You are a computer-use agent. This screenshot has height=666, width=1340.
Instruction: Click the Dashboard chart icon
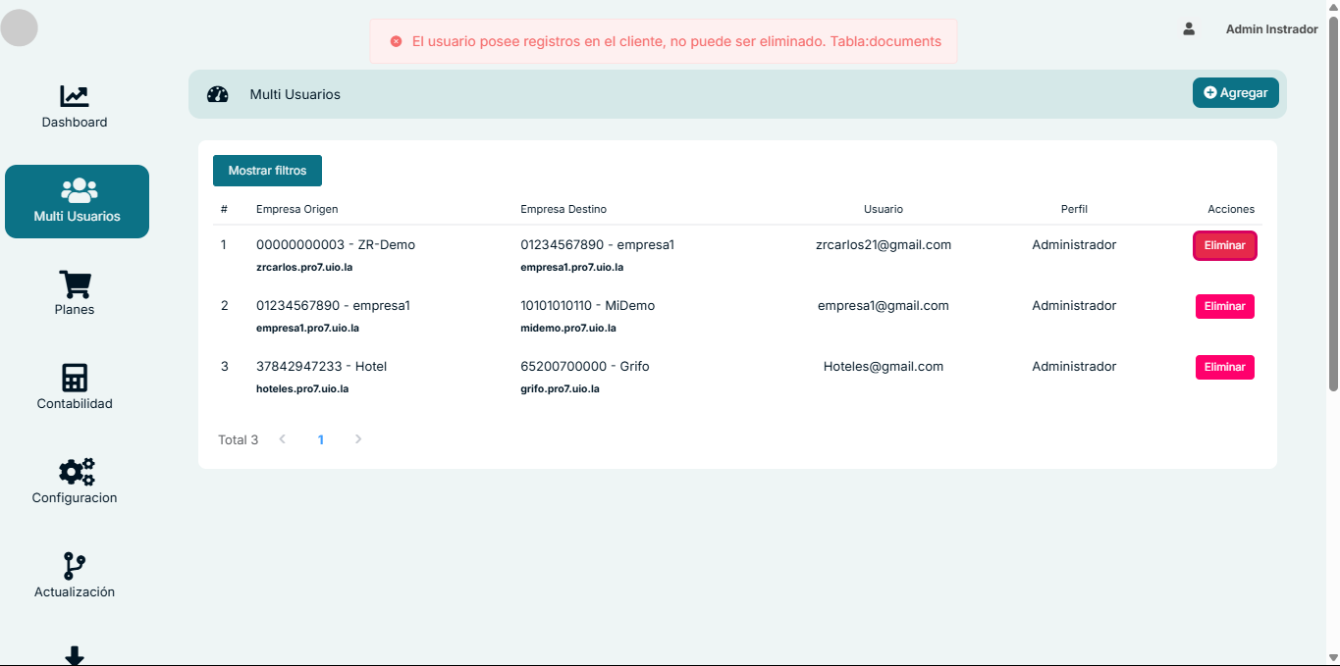(x=75, y=96)
